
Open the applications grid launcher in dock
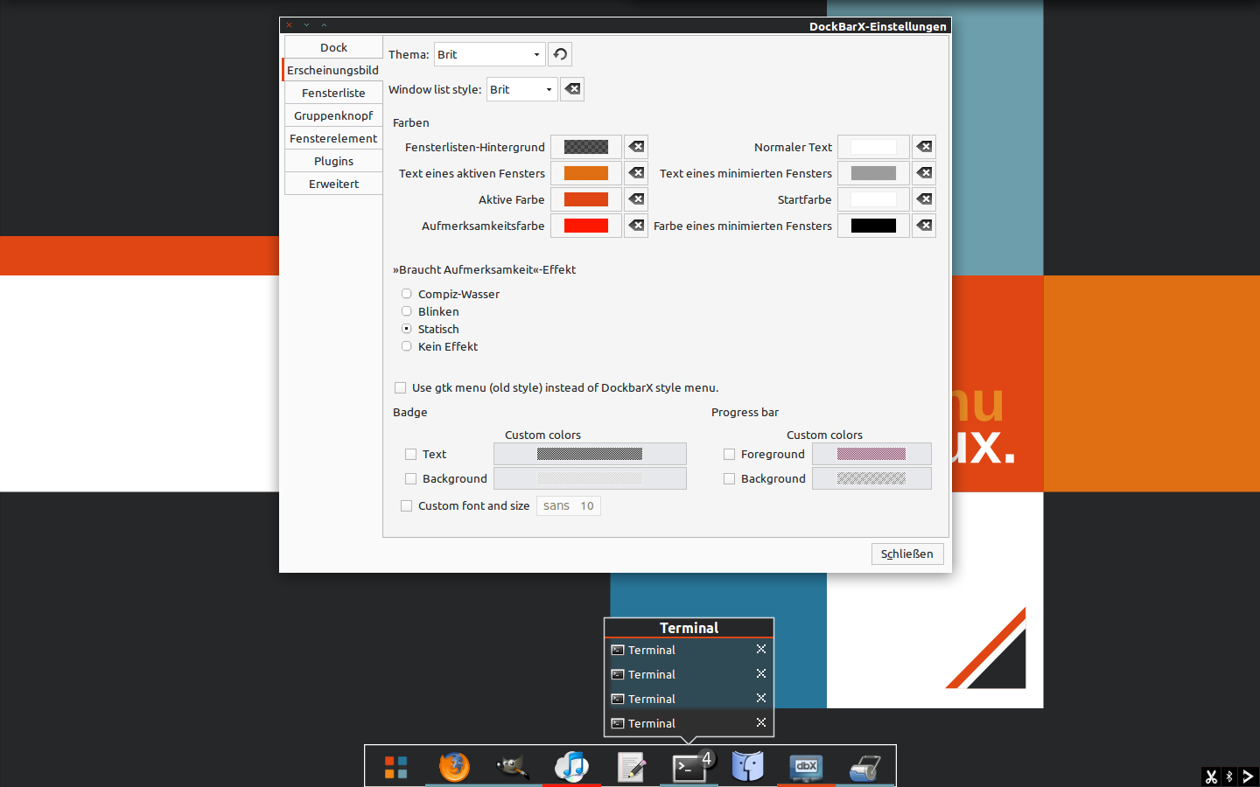coord(395,768)
